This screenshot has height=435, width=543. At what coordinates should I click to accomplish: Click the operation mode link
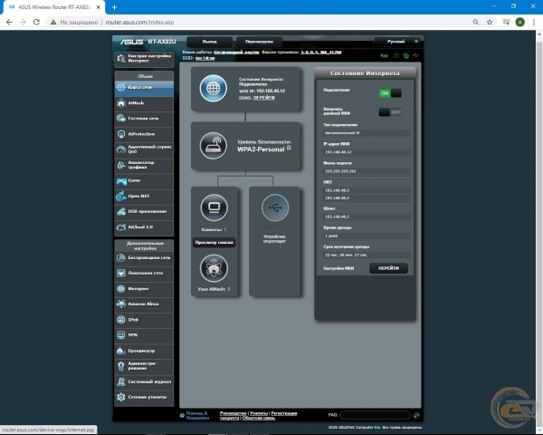(x=236, y=53)
